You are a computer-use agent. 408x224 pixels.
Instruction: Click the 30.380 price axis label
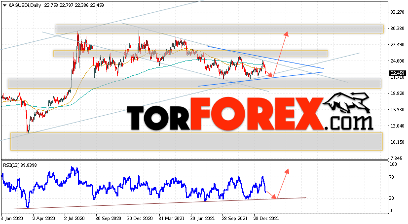[x=397, y=28]
